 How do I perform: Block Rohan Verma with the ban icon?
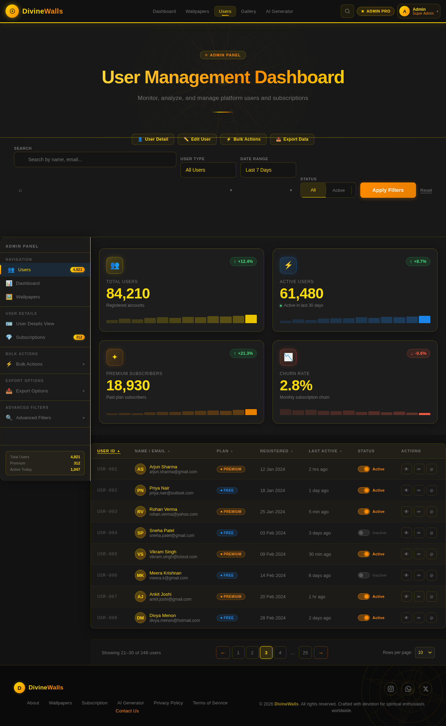coord(431,512)
